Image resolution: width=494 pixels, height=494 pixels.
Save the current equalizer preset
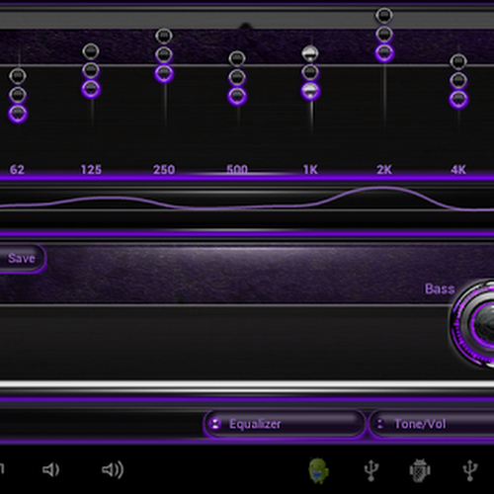click(x=22, y=258)
